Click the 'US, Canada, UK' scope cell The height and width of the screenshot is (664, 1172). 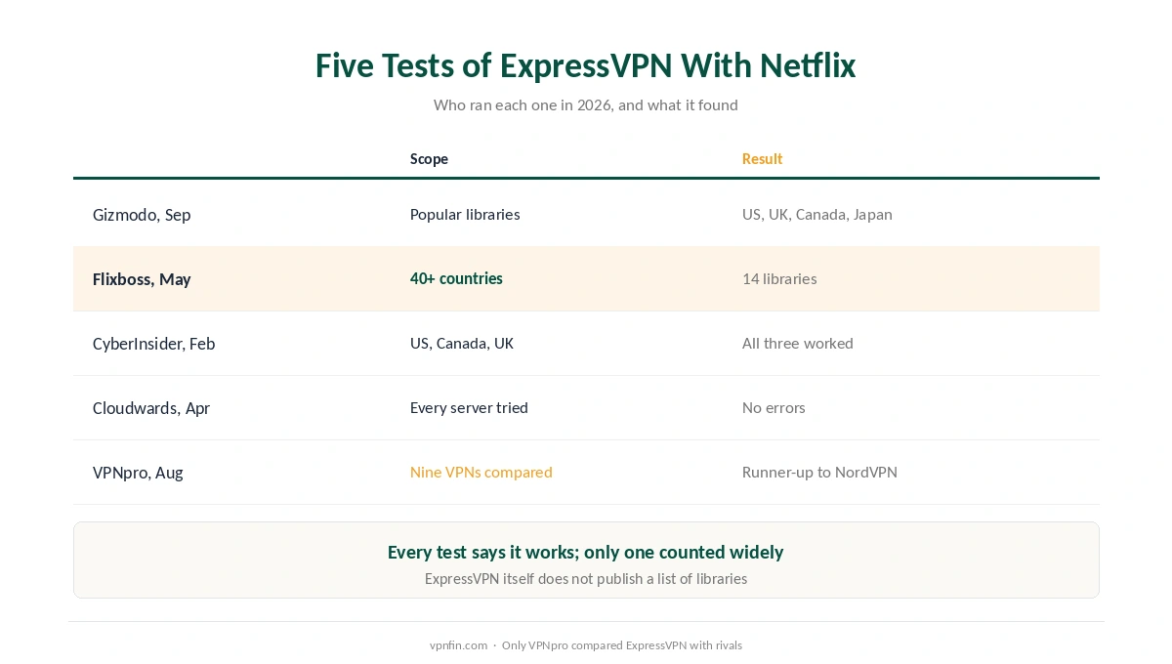[x=462, y=343]
